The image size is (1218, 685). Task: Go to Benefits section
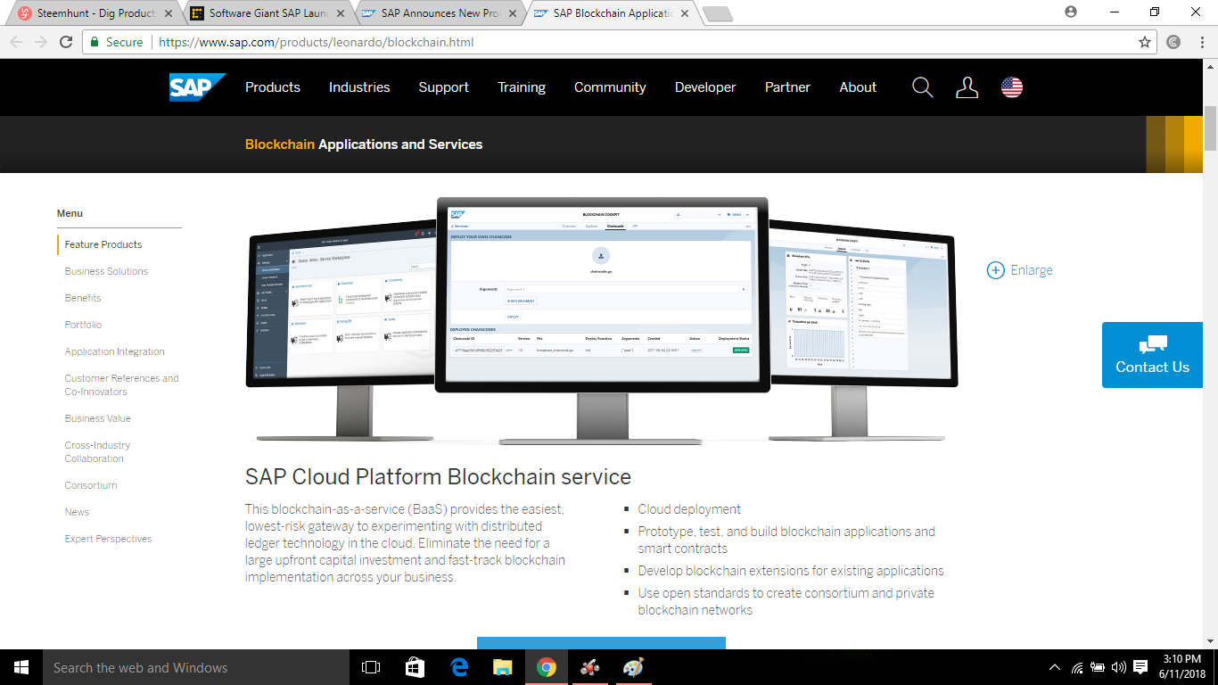point(83,298)
